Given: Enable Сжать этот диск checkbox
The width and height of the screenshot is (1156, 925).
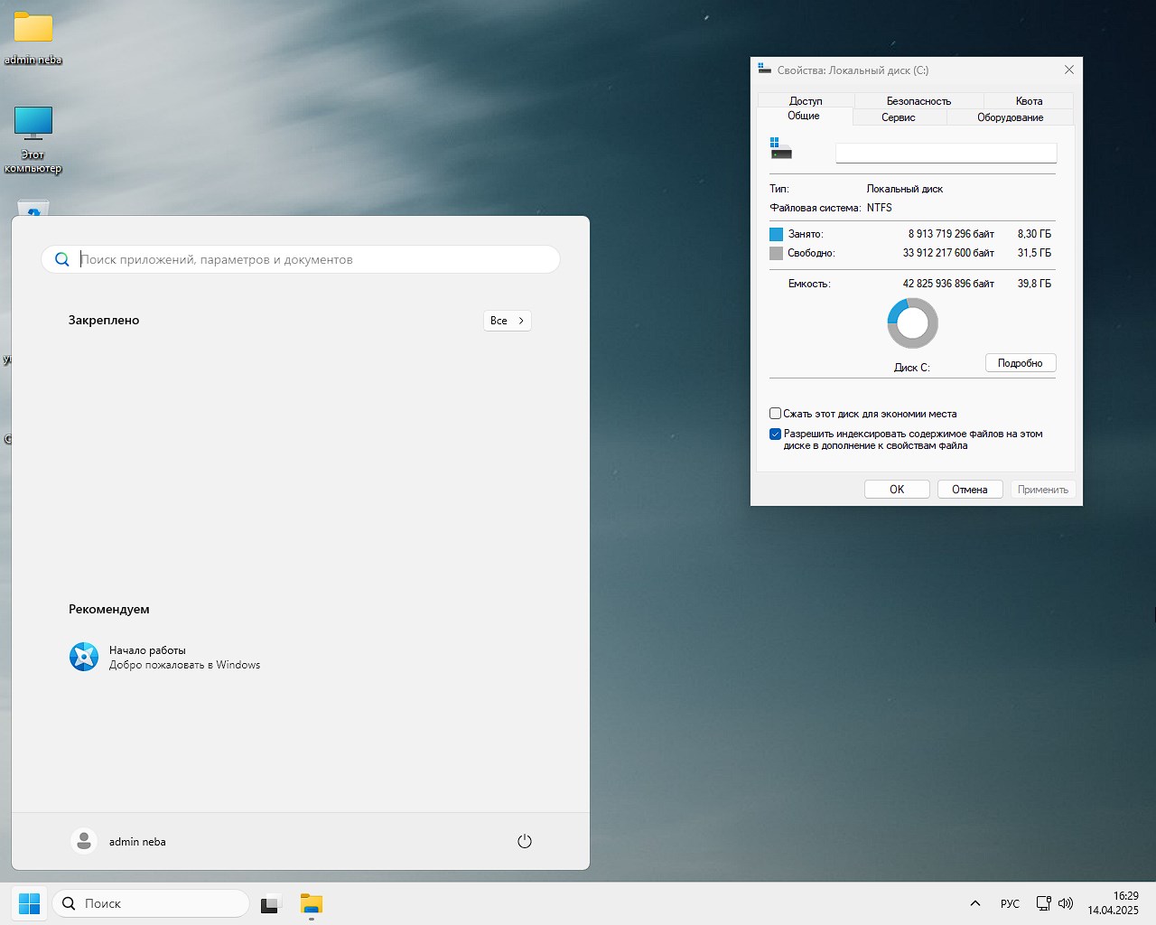Looking at the screenshot, I should tap(775, 414).
